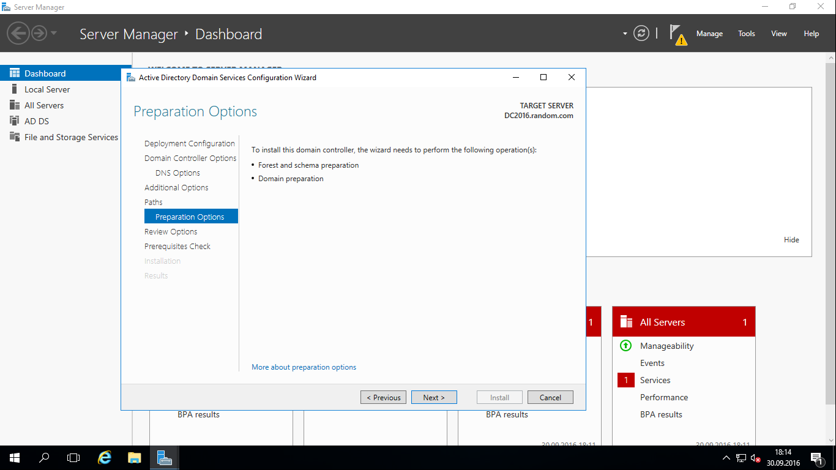Viewport: 836px width, 470px height.
Task: Open the Manage menu
Action: tap(709, 34)
